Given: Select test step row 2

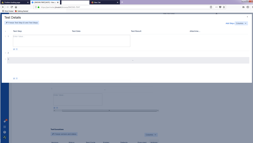Looking at the screenshot, I should point(128,54).
